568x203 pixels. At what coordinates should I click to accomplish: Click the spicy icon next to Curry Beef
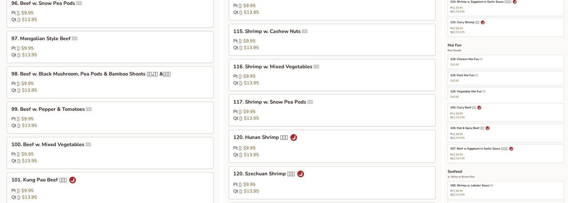click(479, 108)
